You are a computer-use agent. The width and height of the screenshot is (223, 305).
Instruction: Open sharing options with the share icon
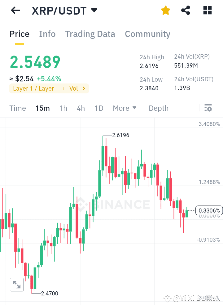(x=186, y=10)
